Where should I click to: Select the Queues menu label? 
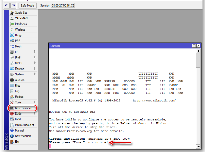point(19,80)
